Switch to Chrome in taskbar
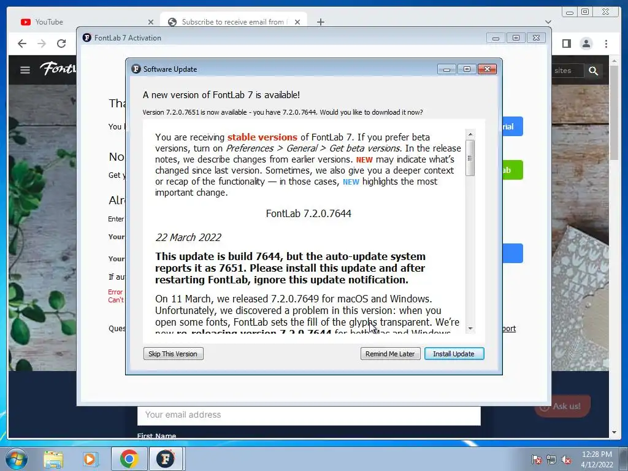 pos(129,459)
